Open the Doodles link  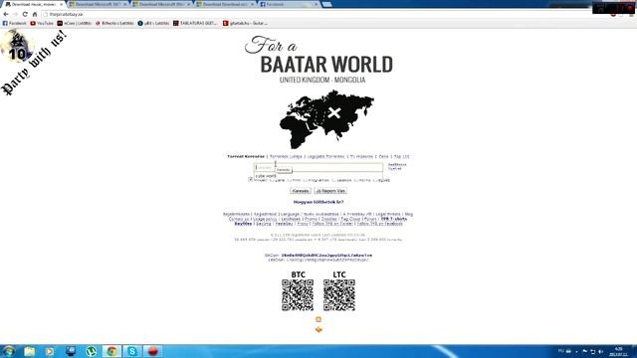pyautogui.click(x=329, y=219)
